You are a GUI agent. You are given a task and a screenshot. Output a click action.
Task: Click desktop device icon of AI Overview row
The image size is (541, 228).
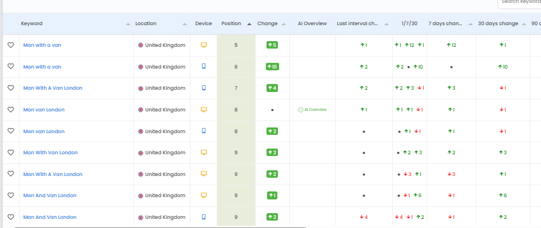pos(204,109)
